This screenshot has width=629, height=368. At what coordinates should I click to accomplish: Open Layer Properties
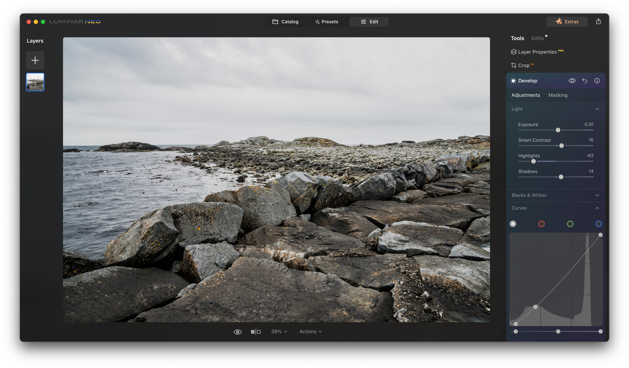tap(537, 52)
